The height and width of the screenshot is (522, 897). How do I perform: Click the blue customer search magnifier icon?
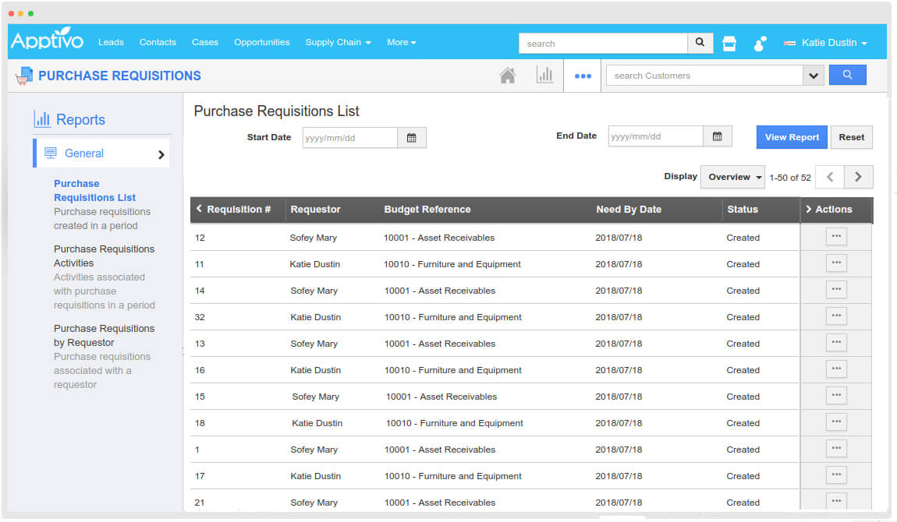click(x=848, y=75)
